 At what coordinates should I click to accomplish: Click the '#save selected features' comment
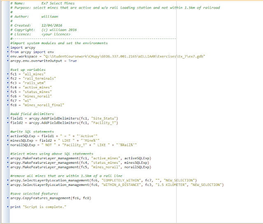click(x=34, y=194)
